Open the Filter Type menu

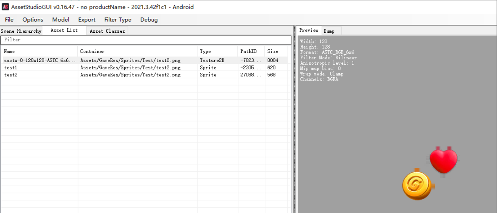(118, 20)
